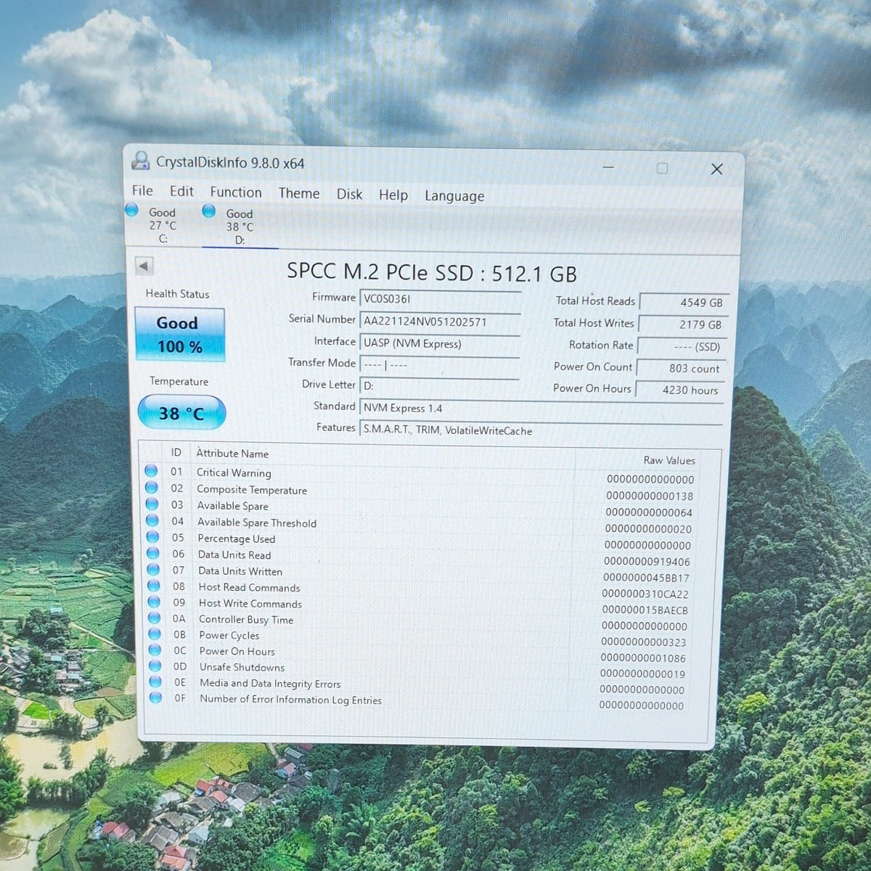Viewport: 871px width, 871px height.
Task: Click the Power On Hours status circle
Action: [155, 650]
